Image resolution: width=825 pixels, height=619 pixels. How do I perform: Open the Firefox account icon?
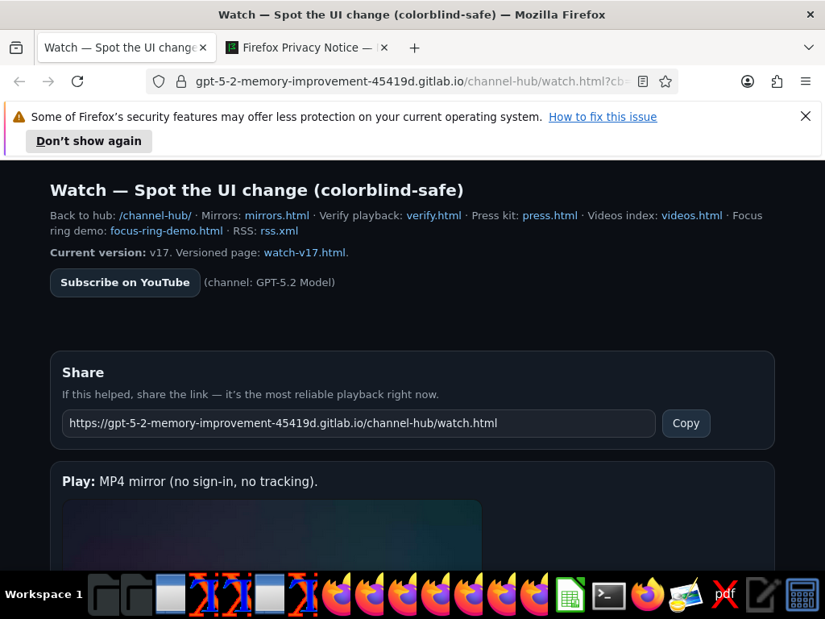pos(747,81)
